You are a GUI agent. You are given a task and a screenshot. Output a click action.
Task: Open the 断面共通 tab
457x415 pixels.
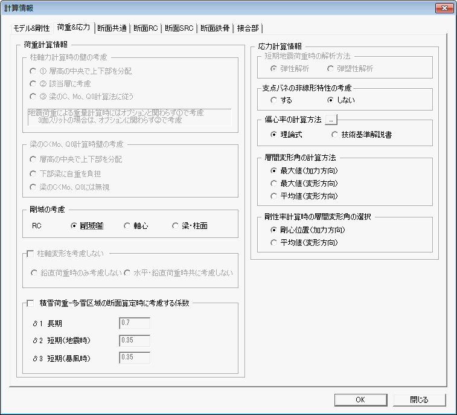tap(112, 29)
